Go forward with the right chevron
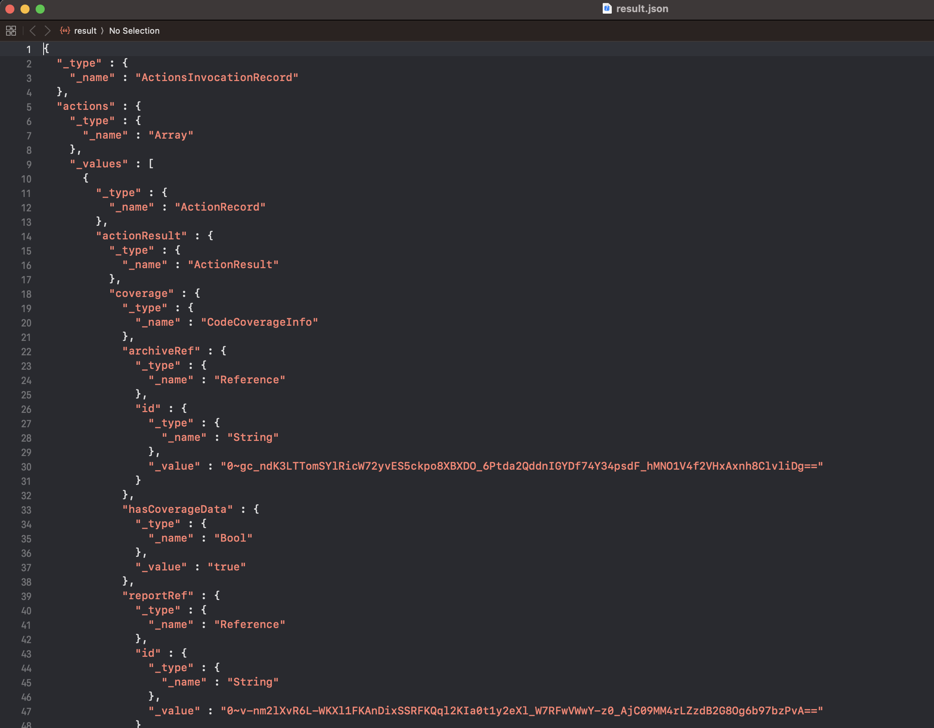Image resolution: width=934 pixels, height=728 pixels. (x=47, y=31)
